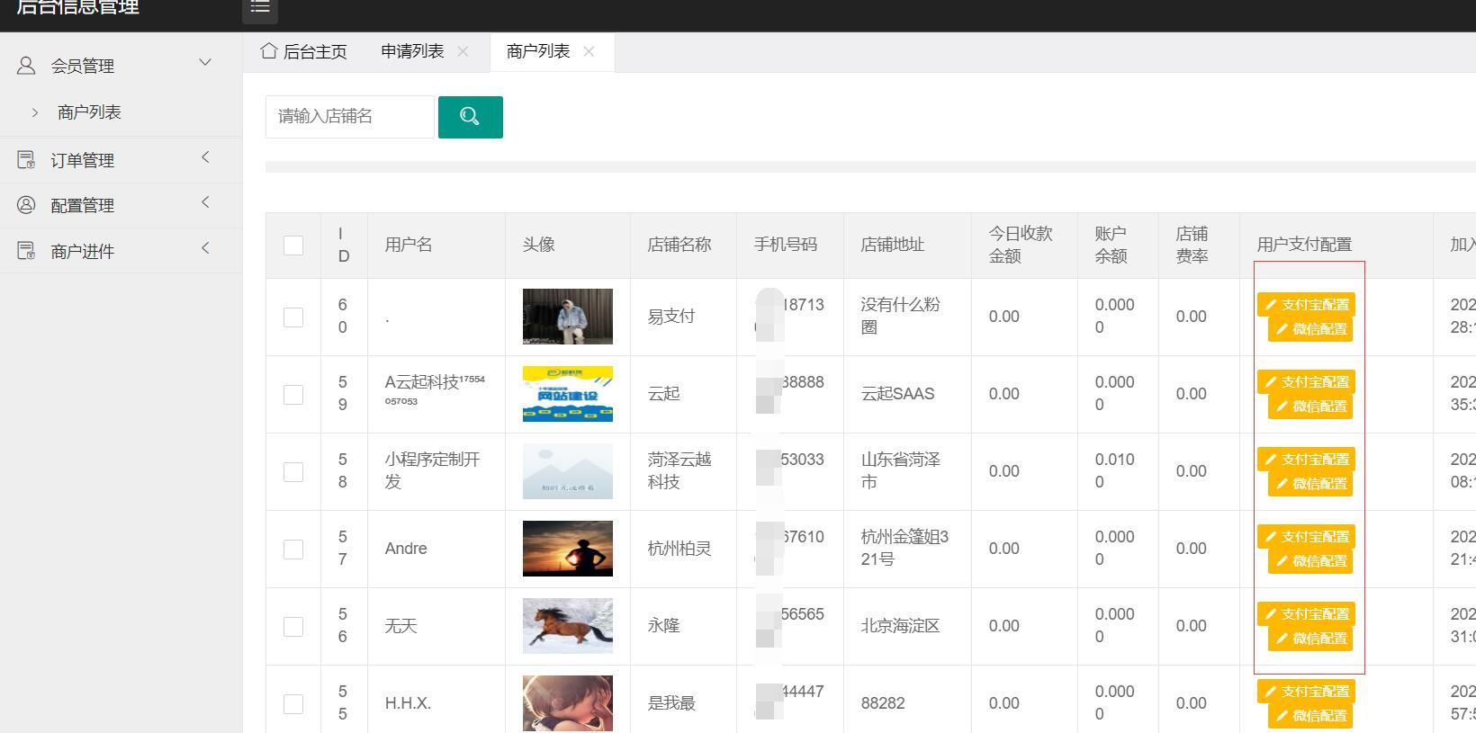Switch to the 申请列表 tab
1476x733 pixels.
pyautogui.click(x=412, y=51)
